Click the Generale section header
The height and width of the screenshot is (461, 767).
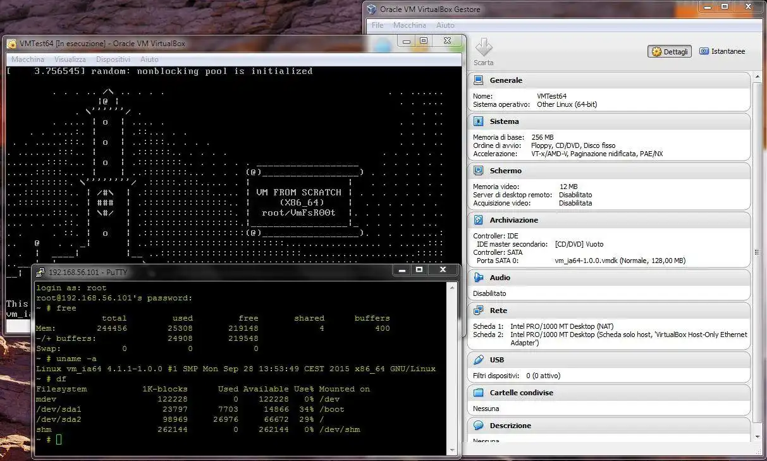[x=609, y=80]
